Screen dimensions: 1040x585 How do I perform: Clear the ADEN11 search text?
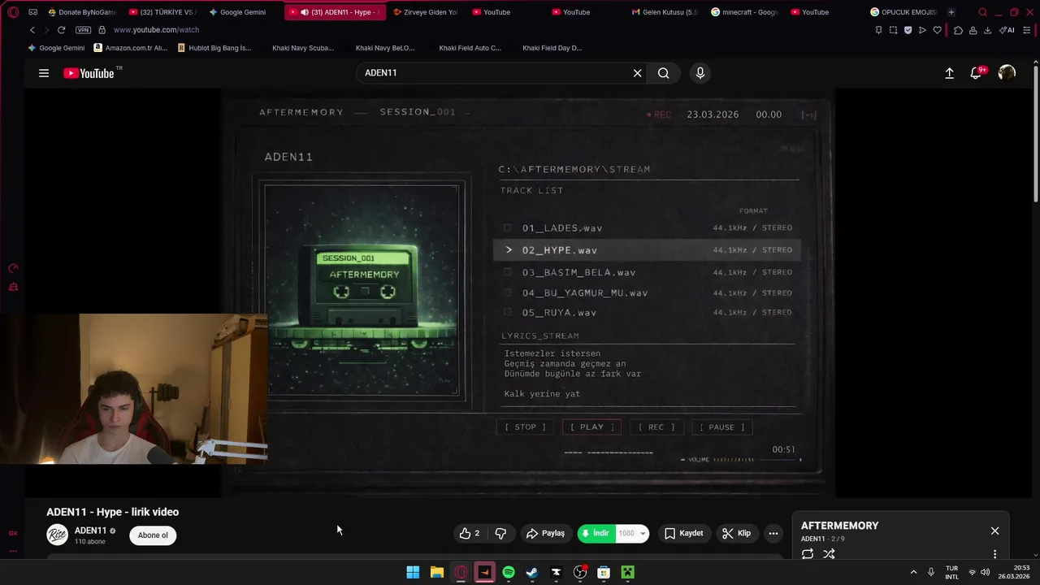(x=637, y=73)
